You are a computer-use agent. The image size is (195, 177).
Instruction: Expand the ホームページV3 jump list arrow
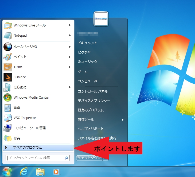(70, 47)
